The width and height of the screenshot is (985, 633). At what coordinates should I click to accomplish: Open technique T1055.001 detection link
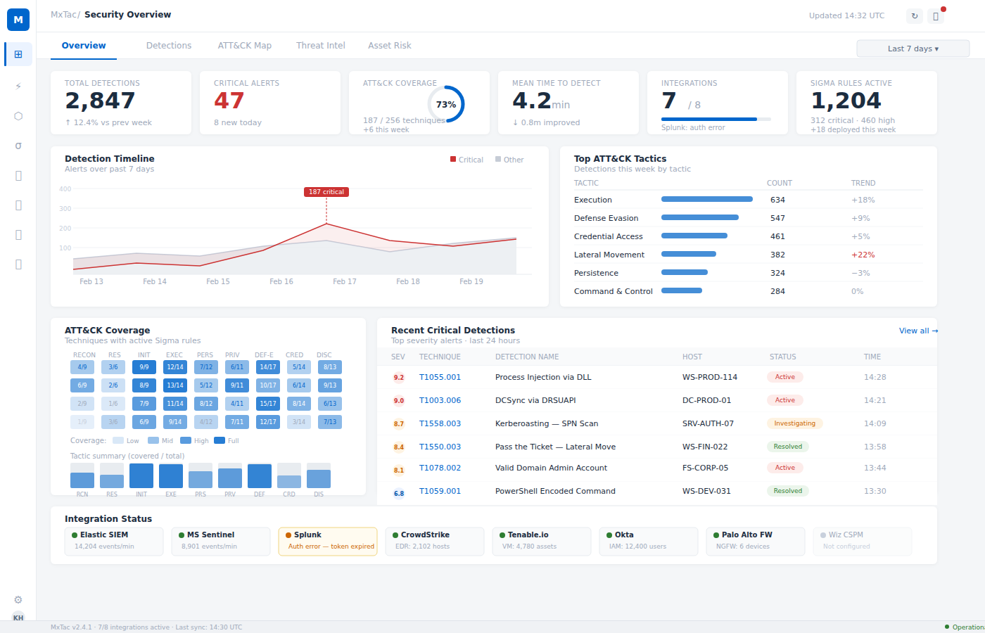[x=440, y=377]
